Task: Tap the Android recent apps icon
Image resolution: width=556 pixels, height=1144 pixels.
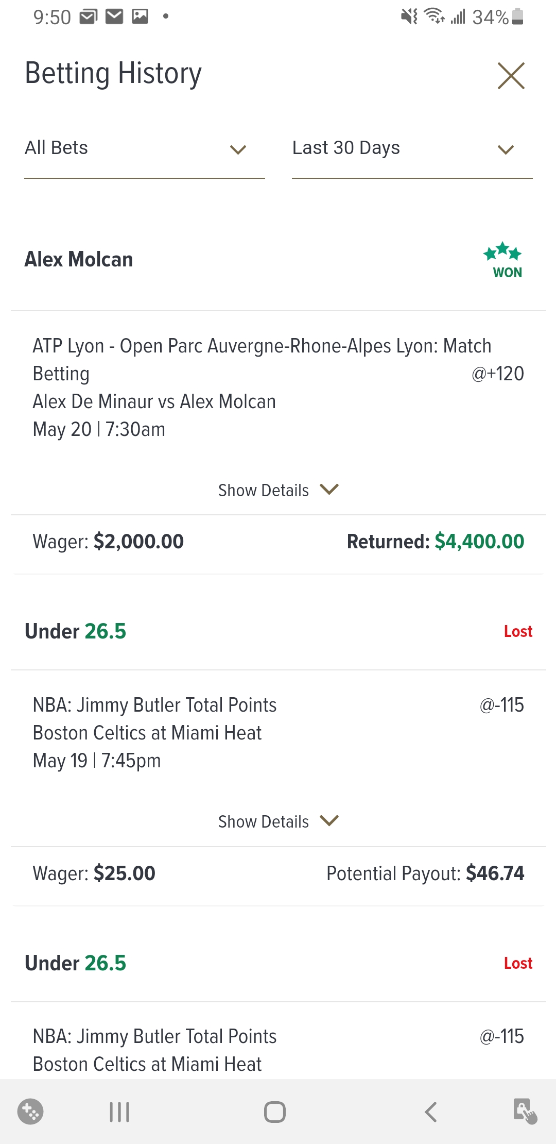Action: [119, 1112]
